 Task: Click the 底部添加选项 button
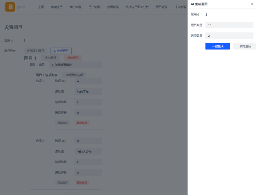coord(74,75)
